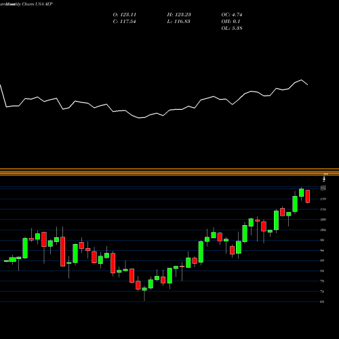The image size is (339, 339).
Task: Click the end point of the white line
Action: click(x=308, y=85)
